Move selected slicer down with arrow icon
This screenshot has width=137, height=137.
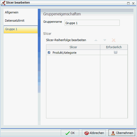104,40
